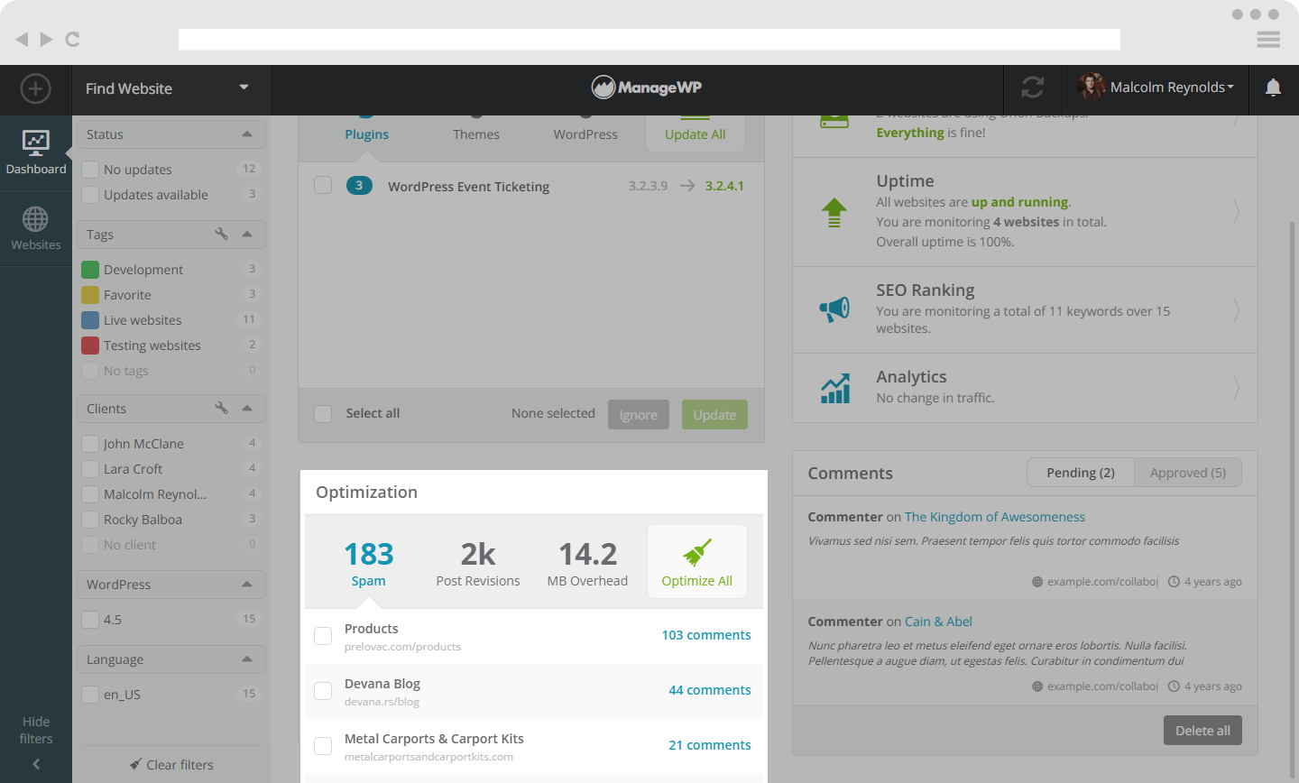Open Malcolm Reynolds user menu
Screen dimensions: 1299x783
(1156, 88)
